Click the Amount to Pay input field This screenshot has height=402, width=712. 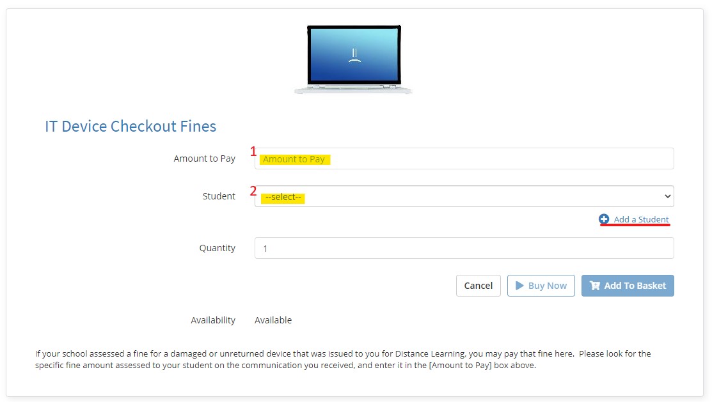(x=464, y=158)
